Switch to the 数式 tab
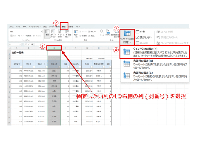 (x=45, y=27)
